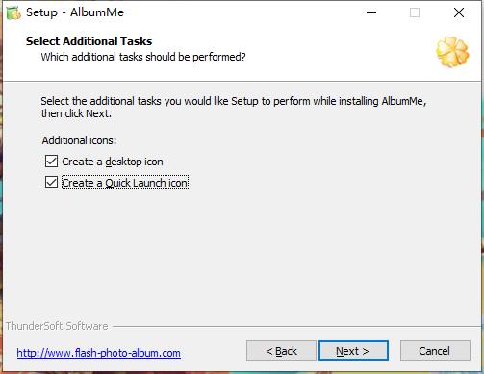
Task: Click the 'Select Additional Tasks' heading
Action: (89, 41)
